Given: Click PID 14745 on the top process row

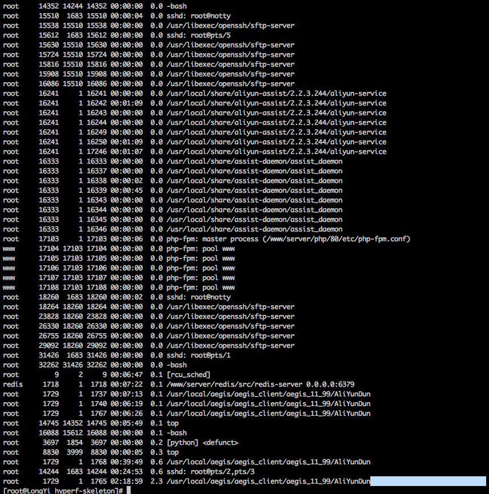Looking at the screenshot, I should tap(49, 423).
